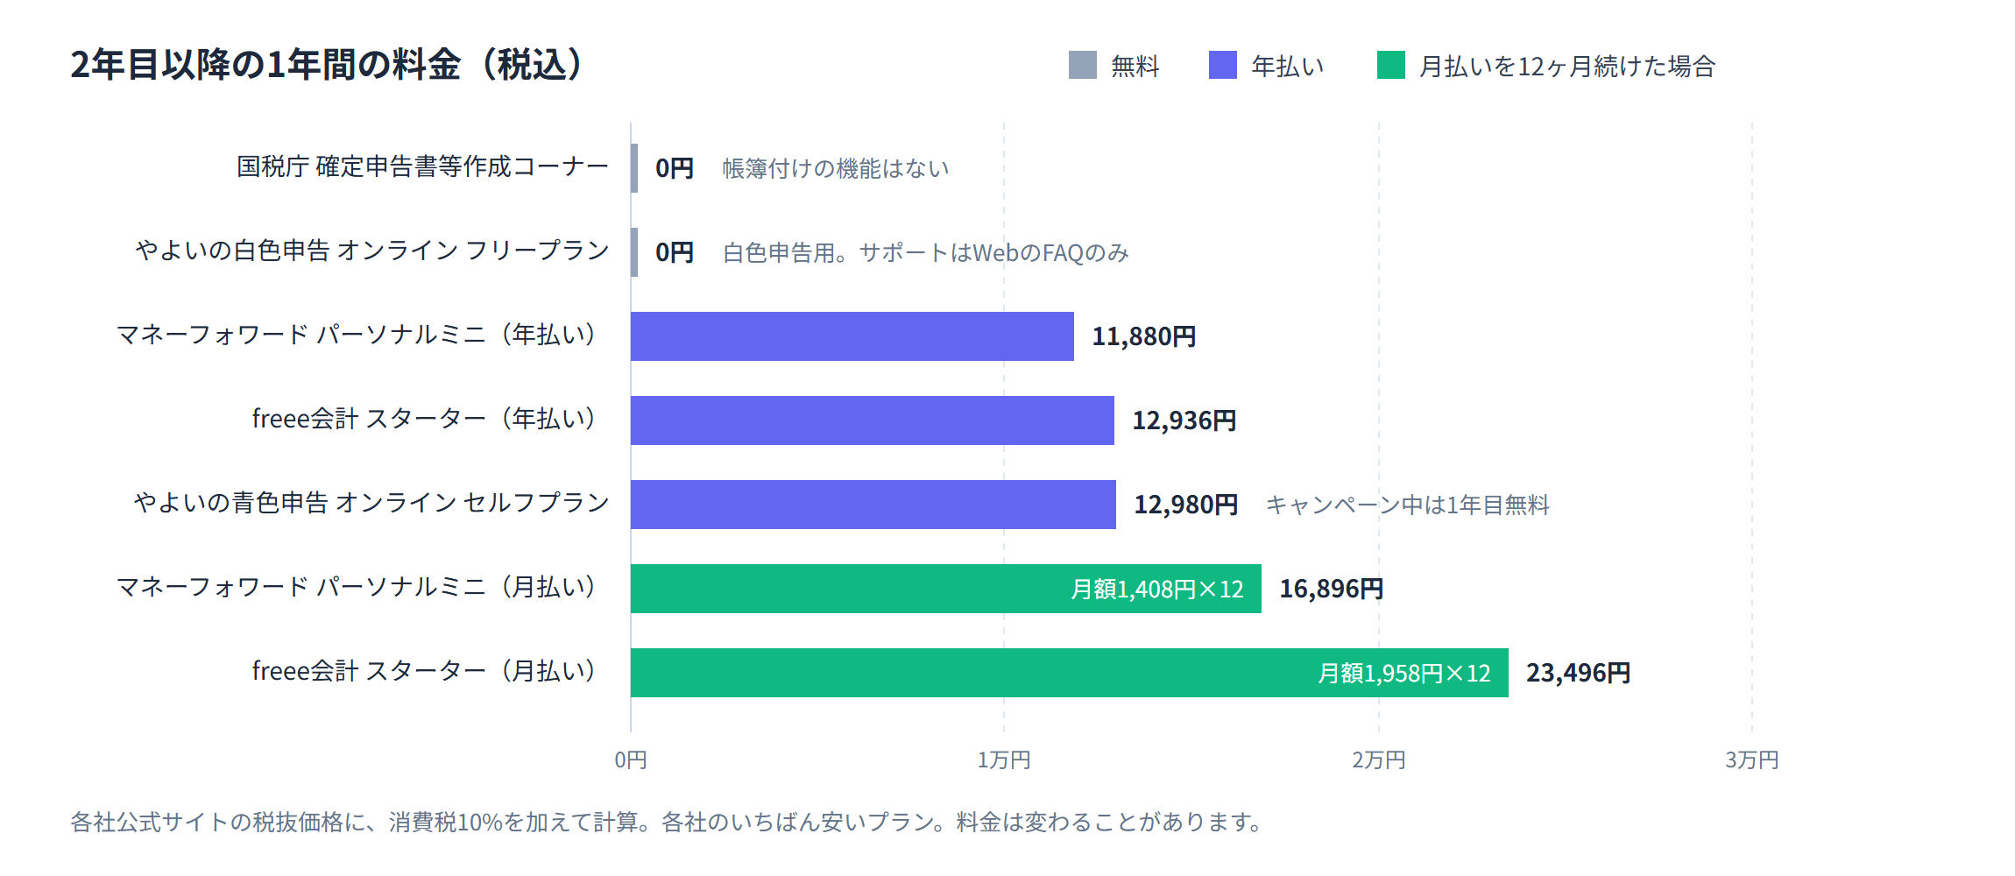Image resolution: width=2015 pixels, height=876 pixels.
Task: Click the 0円 axis tick label
Action: pyautogui.click(x=631, y=759)
